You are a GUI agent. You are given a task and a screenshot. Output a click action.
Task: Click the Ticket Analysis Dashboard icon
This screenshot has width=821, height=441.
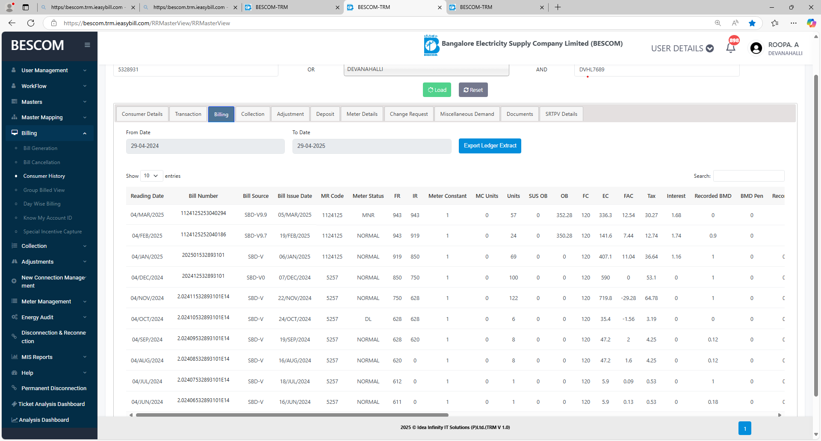pyautogui.click(x=15, y=404)
